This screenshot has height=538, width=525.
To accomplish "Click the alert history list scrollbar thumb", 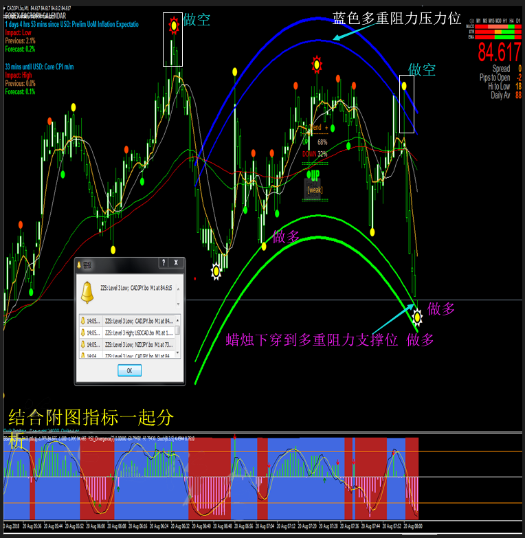I will 177,329.
